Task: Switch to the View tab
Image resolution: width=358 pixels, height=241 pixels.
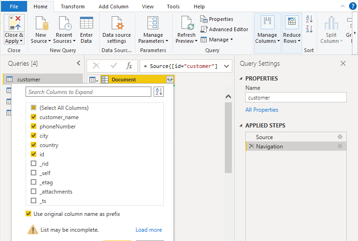Action: (x=148, y=7)
